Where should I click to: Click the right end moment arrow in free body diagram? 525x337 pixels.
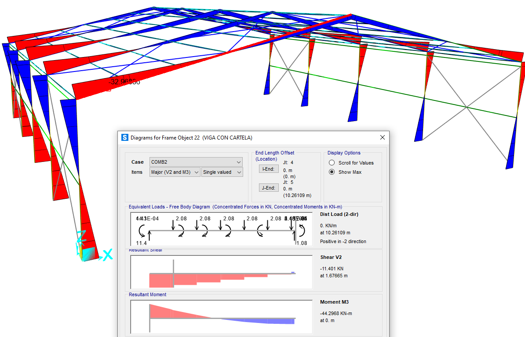tap(302, 230)
